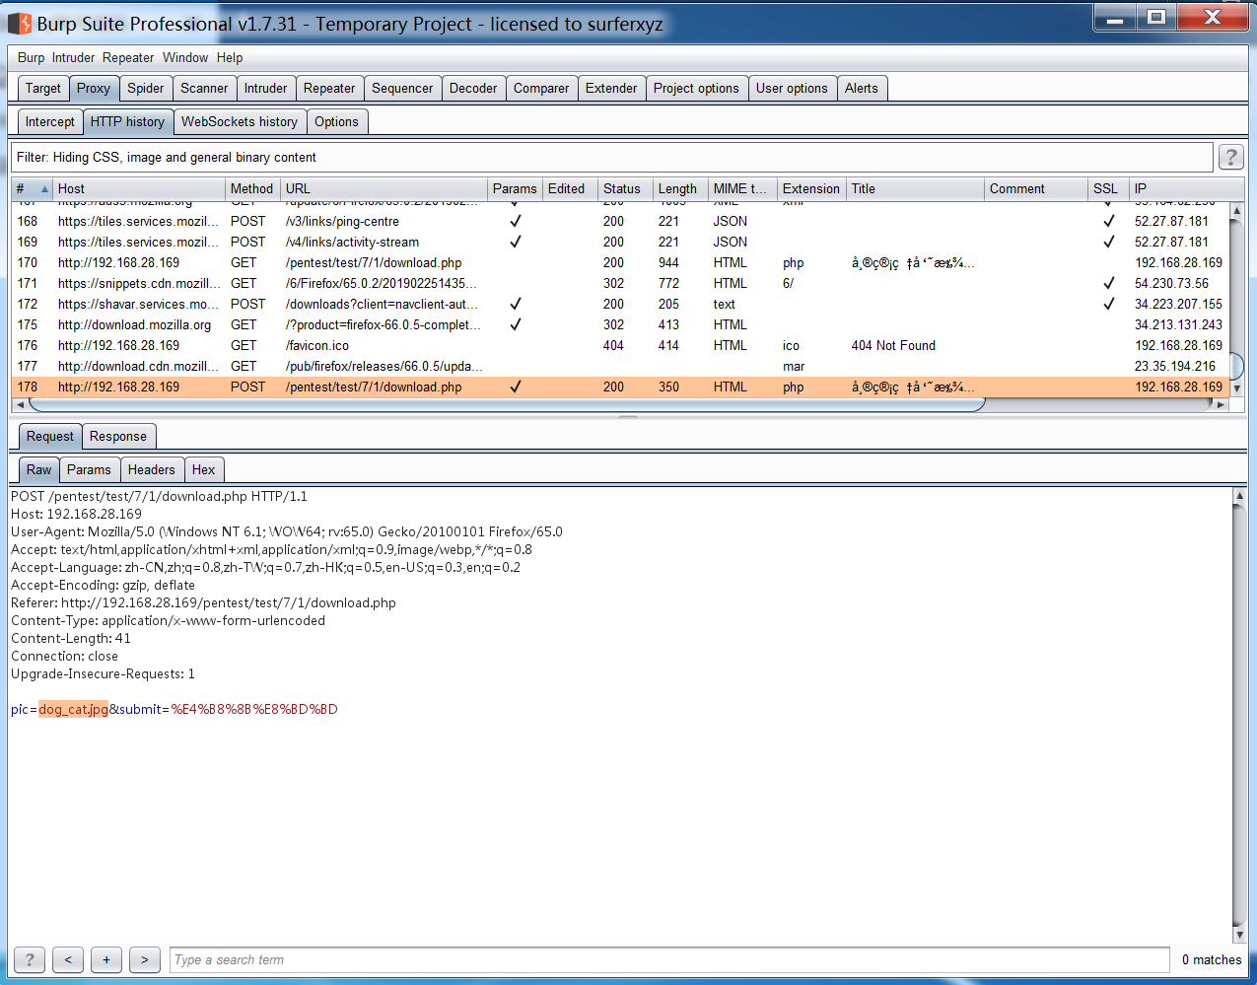Select history row 177 download.cdn.mozilla

click(621, 366)
